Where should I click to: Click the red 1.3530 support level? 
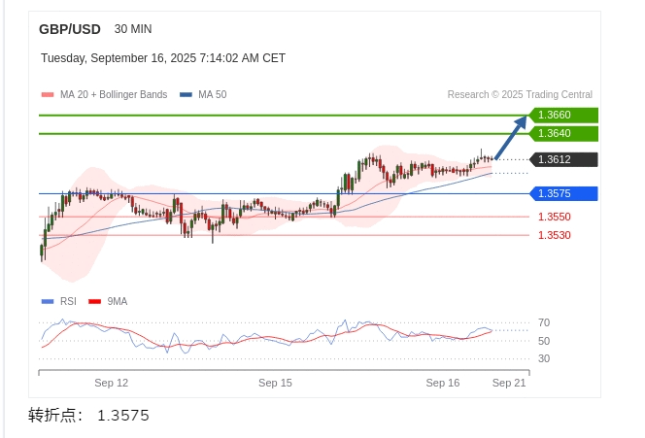(555, 235)
